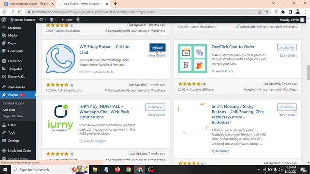Open the Plugins menu in sidebar
The width and height of the screenshot is (310, 174).
click(18, 95)
